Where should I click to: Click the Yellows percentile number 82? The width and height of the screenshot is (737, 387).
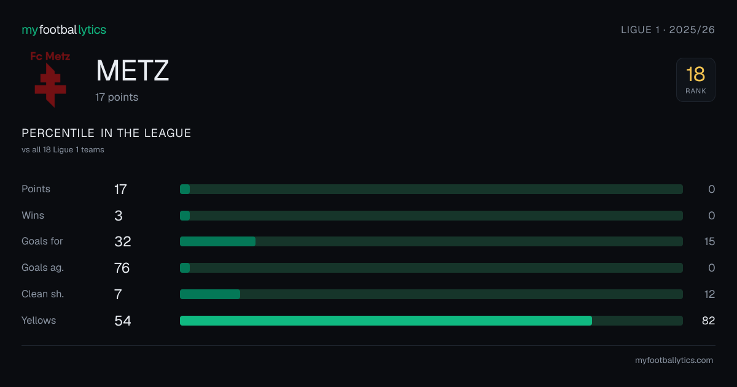coord(708,321)
